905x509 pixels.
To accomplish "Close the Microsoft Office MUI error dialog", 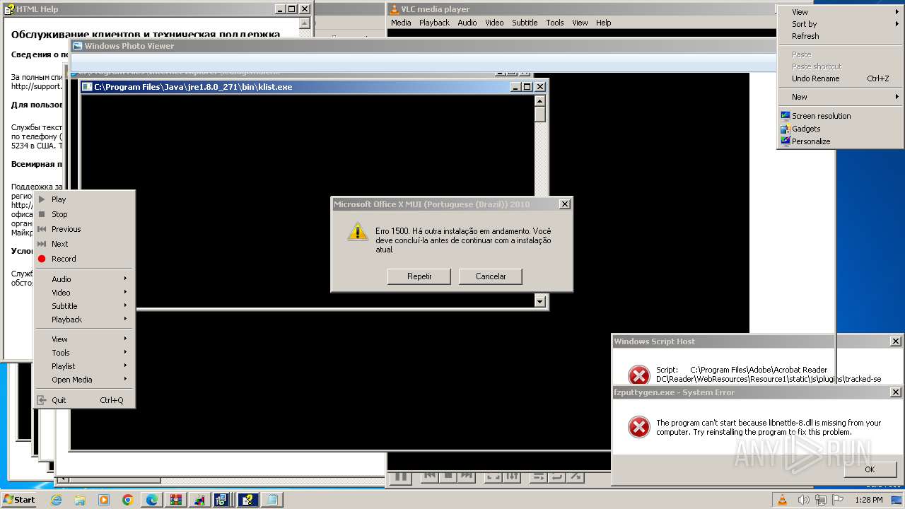I will pyautogui.click(x=564, y=204).
